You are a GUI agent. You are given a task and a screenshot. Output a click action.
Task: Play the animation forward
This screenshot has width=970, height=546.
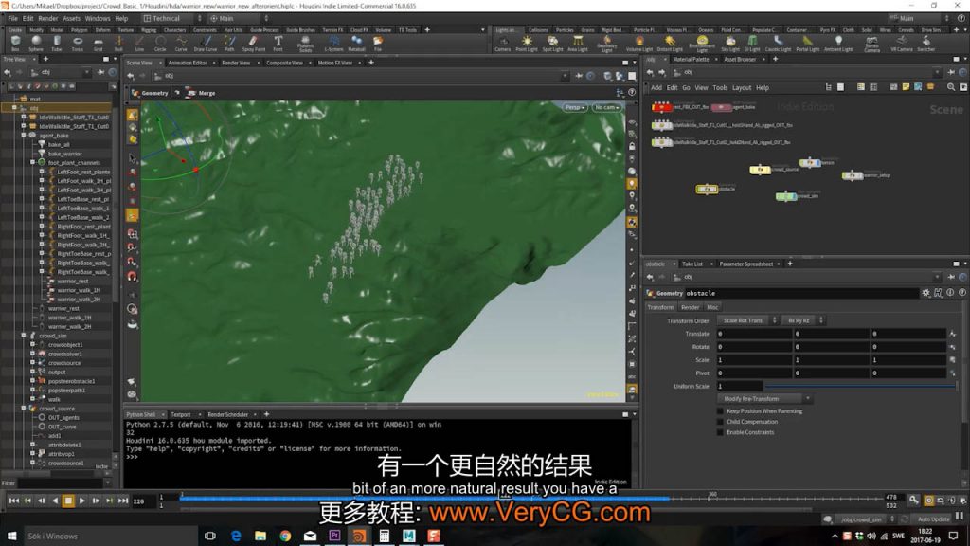point(81,500)
